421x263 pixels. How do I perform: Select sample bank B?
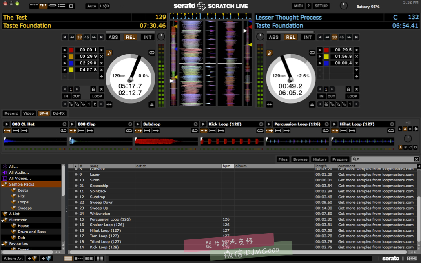click(x=405, y=147)
